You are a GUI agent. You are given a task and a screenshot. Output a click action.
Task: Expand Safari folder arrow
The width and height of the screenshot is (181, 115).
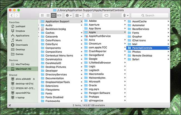point(168,59)
